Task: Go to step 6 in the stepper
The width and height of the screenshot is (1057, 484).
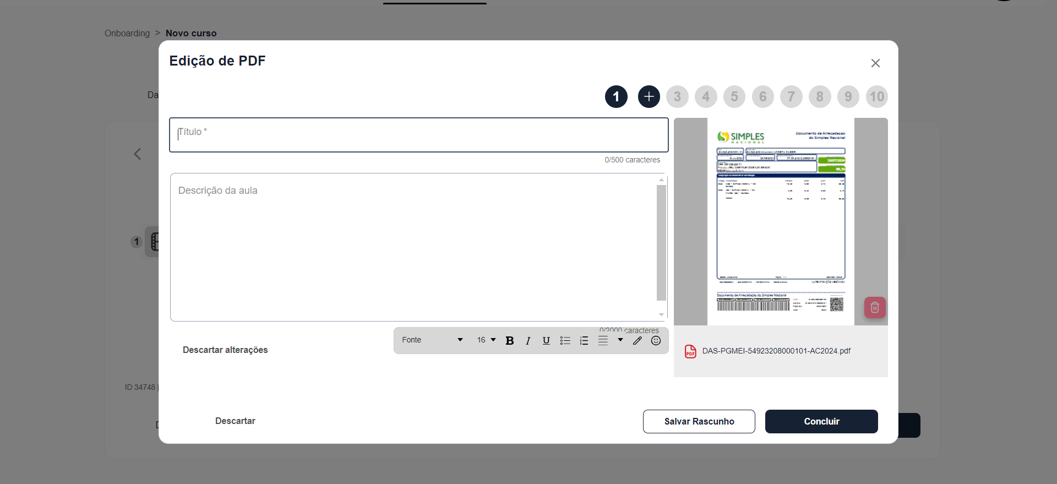Action: pos(763,97)
